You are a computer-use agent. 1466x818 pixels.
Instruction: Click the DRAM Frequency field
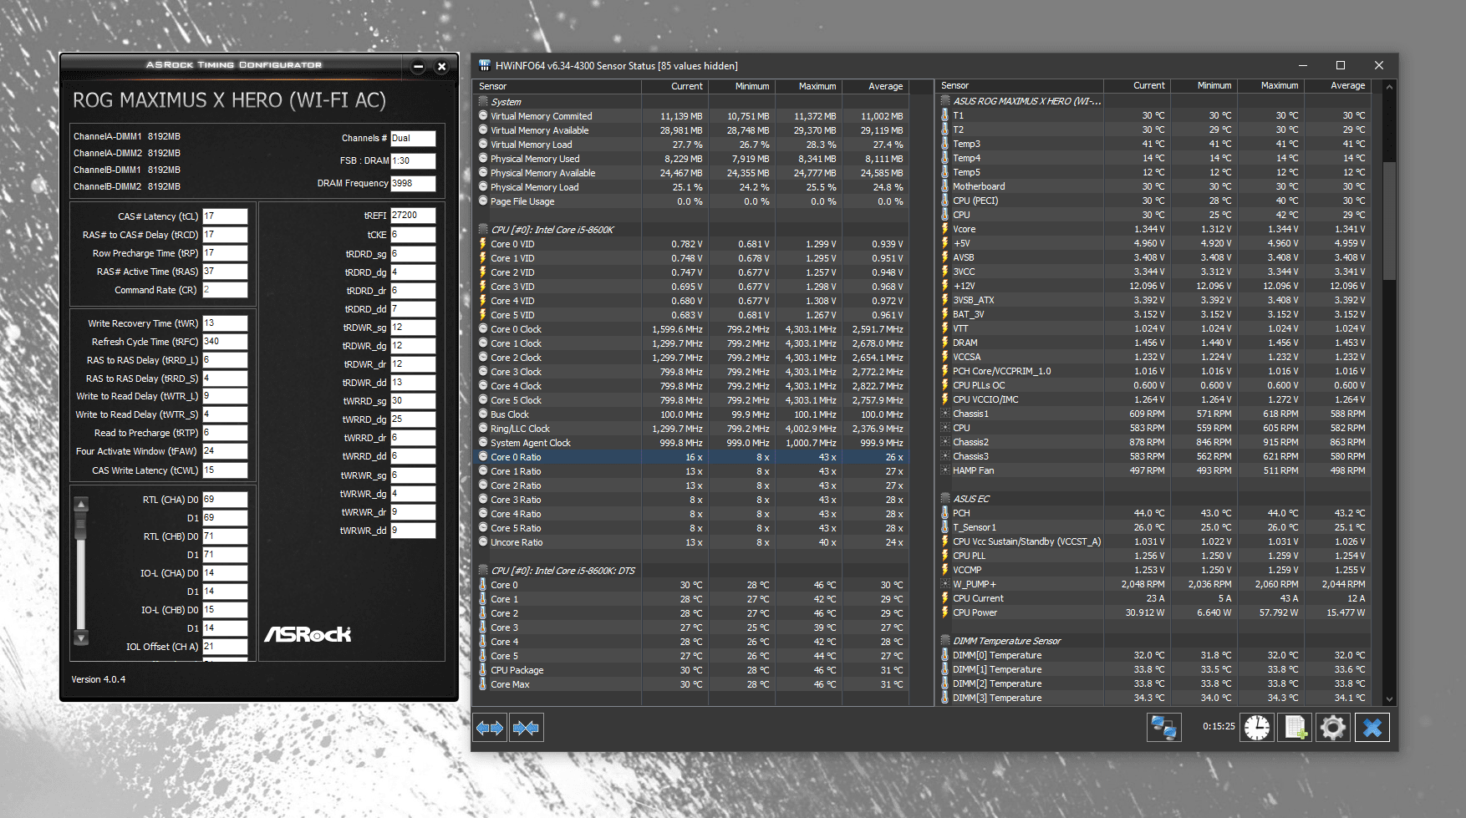click(x=413, y=183)
